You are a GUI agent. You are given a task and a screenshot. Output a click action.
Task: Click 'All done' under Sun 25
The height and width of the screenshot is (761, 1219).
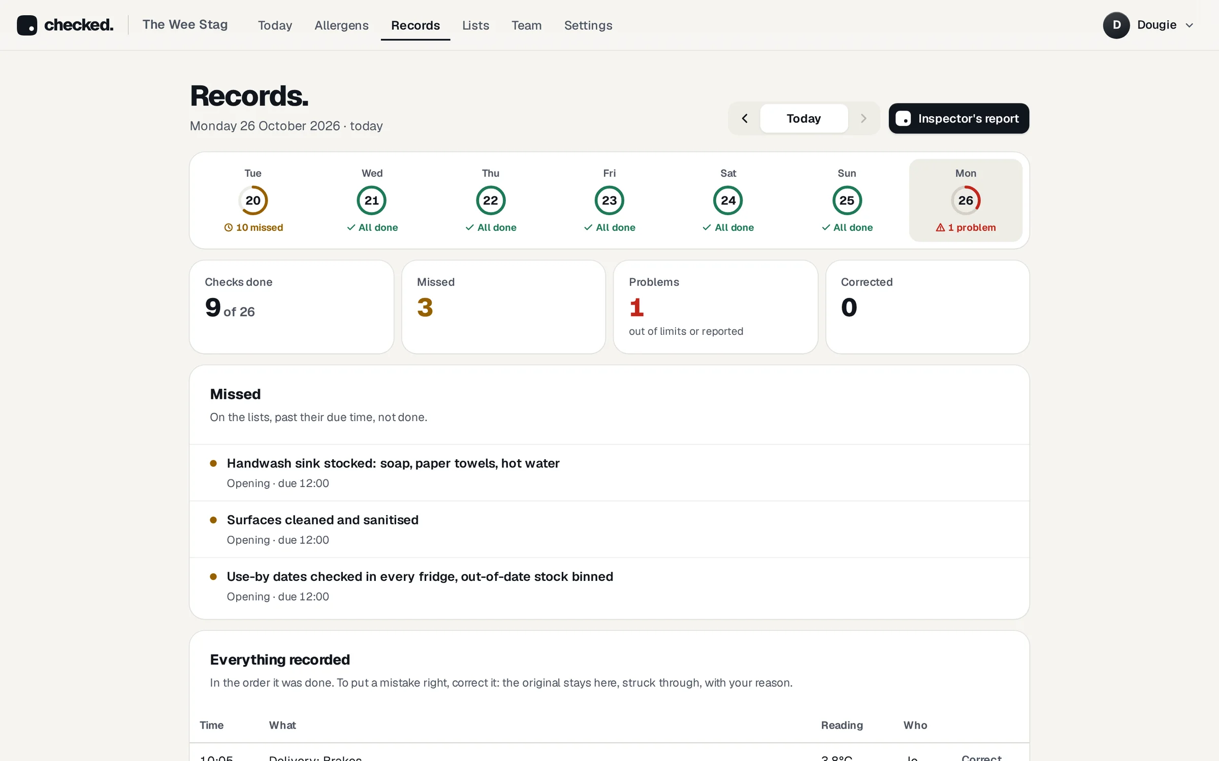(x=847, y=227)
